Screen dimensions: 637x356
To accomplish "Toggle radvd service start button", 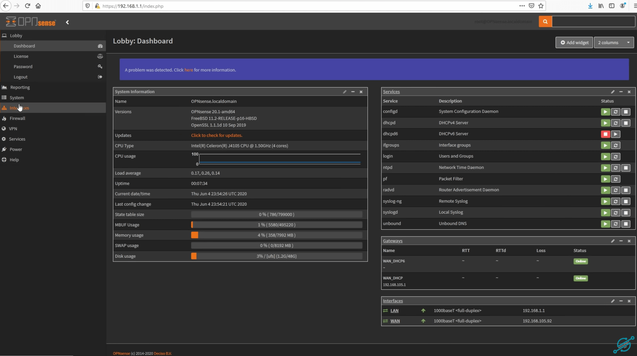I will (x=605, y=190).
